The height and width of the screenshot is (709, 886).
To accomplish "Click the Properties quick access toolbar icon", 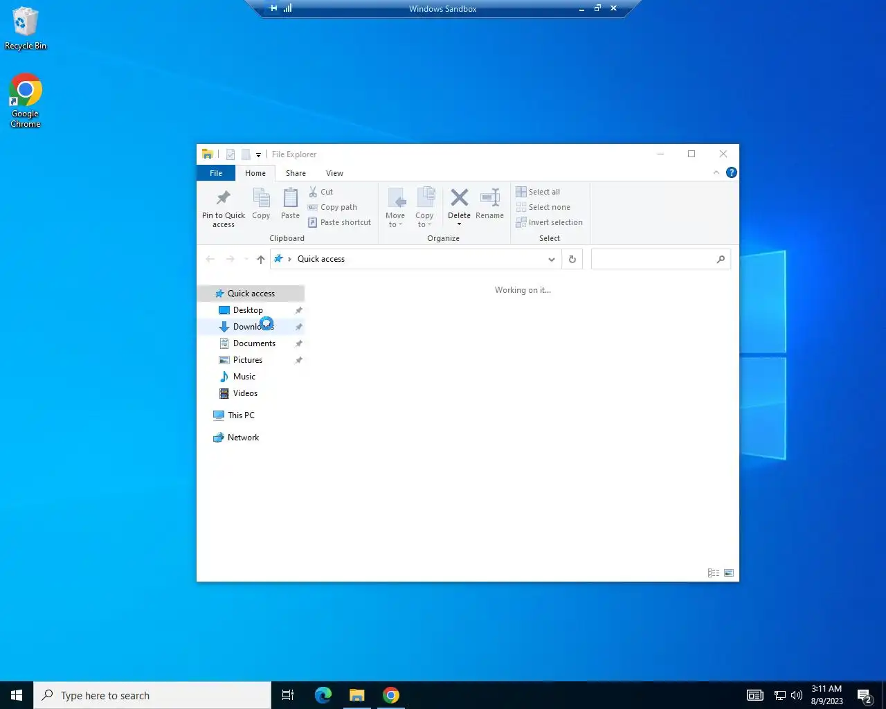I will pyautogui.click(x=230, y=154).
